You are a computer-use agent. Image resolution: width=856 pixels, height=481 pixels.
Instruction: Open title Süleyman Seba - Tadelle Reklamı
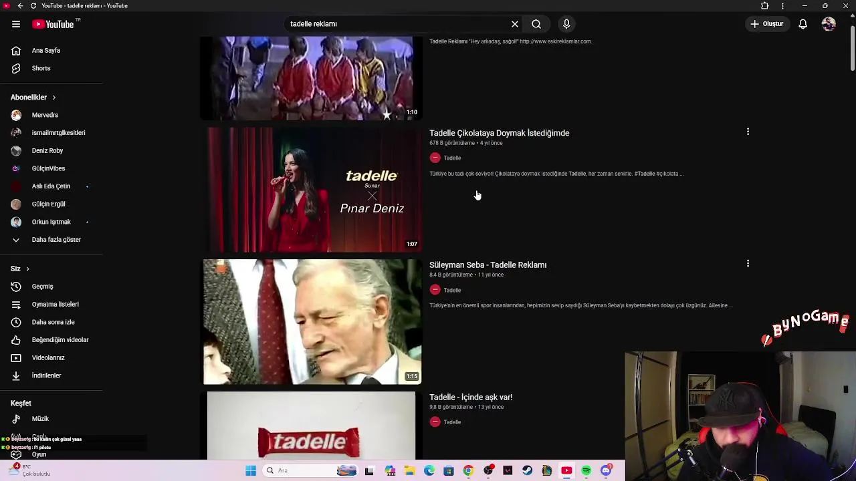488,265
